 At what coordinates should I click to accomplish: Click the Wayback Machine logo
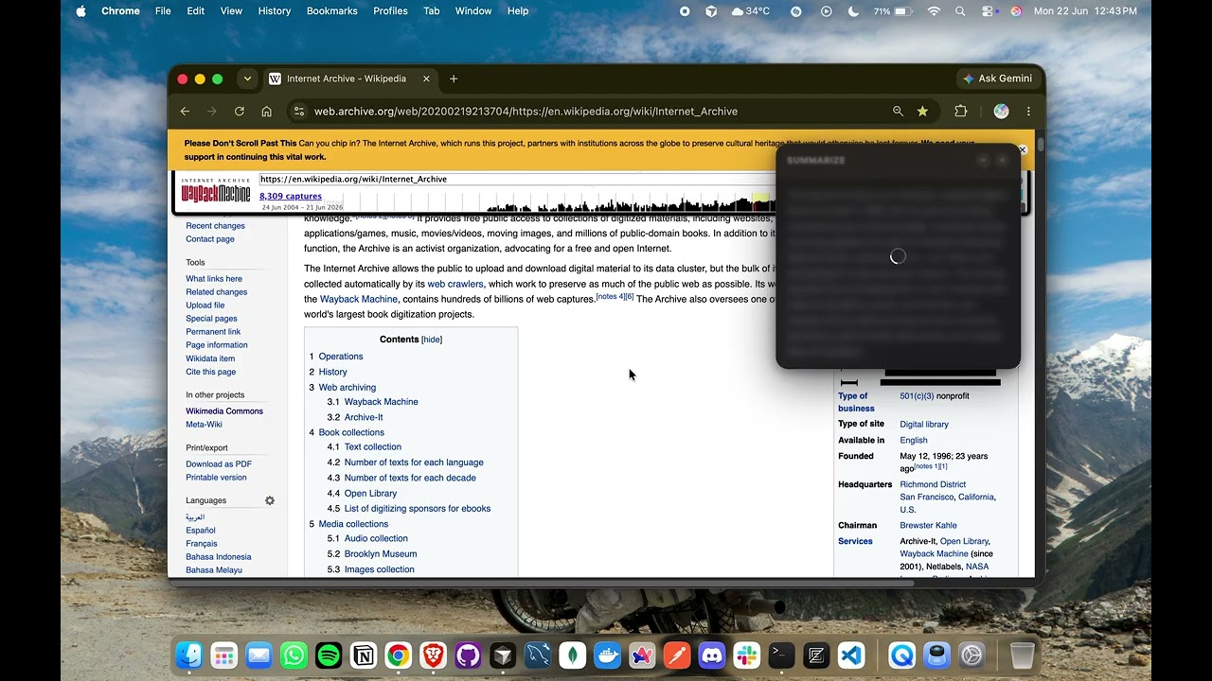click(x=216, y=192)
